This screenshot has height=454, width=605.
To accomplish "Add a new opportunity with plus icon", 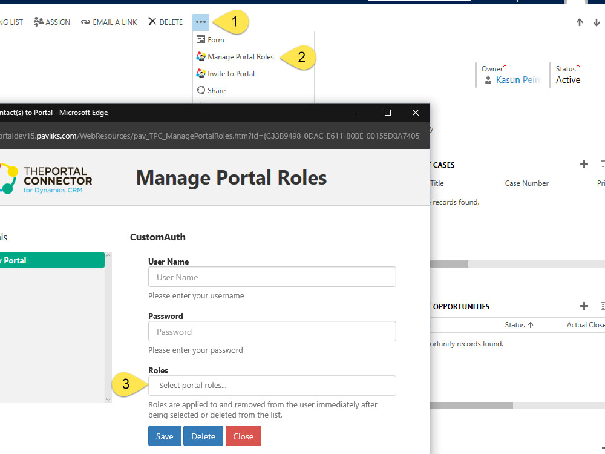I will 584,306.
